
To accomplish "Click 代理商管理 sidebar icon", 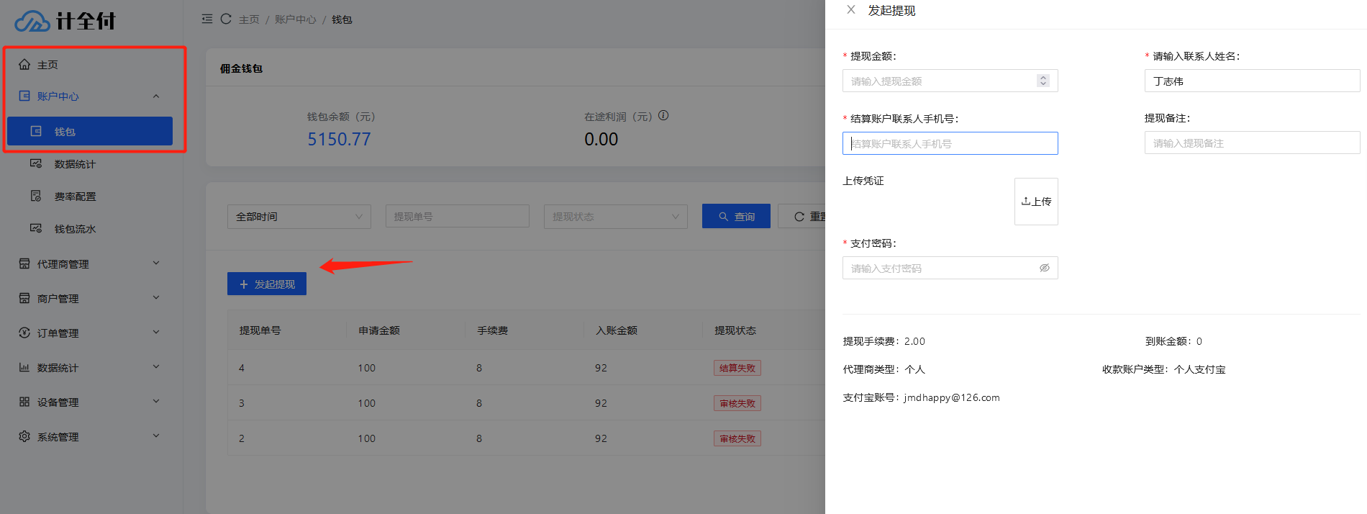I will (24, 263).
